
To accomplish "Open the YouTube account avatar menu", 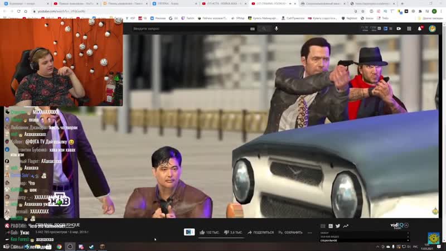I will pos(433,28).
